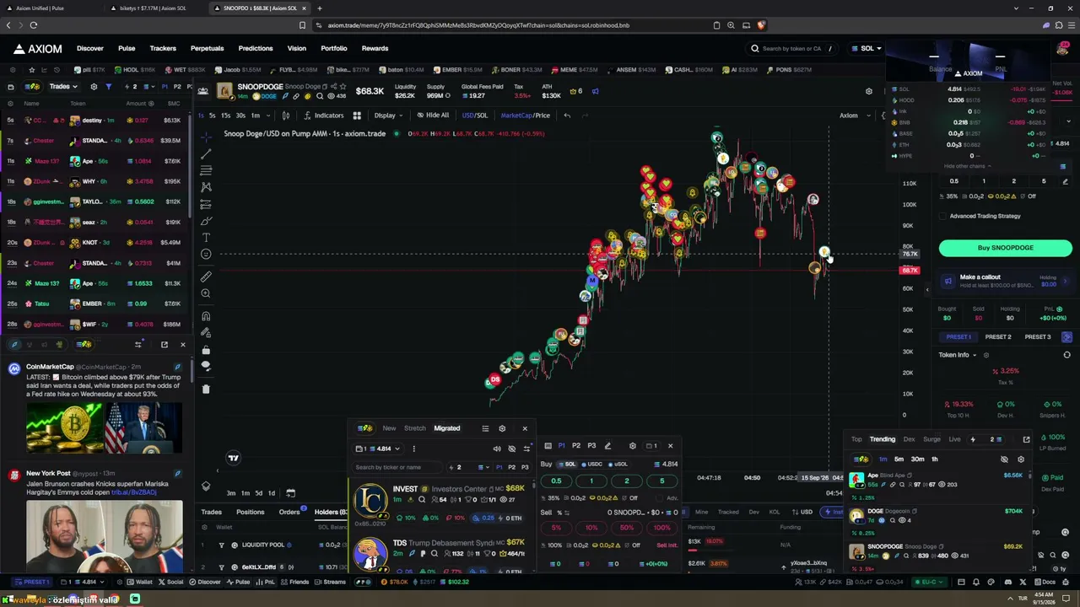
Task: Open the Perpetuals menu item
Action: [207, 49]
